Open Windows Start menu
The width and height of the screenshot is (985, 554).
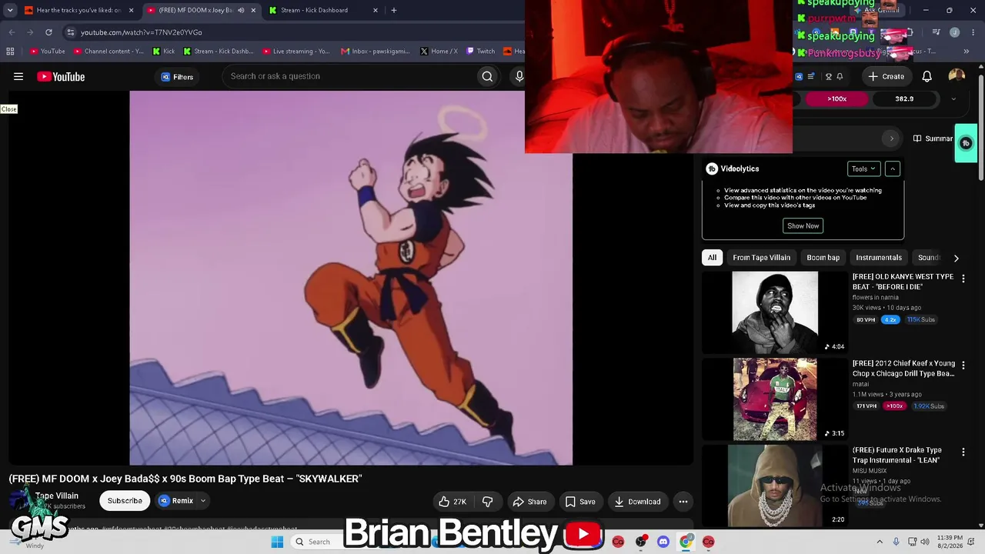click(x=277, y=542)
